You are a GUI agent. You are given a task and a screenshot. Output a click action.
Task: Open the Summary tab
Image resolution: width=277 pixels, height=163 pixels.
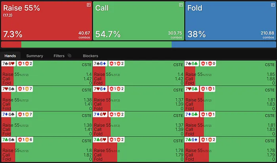coord(35,56)
